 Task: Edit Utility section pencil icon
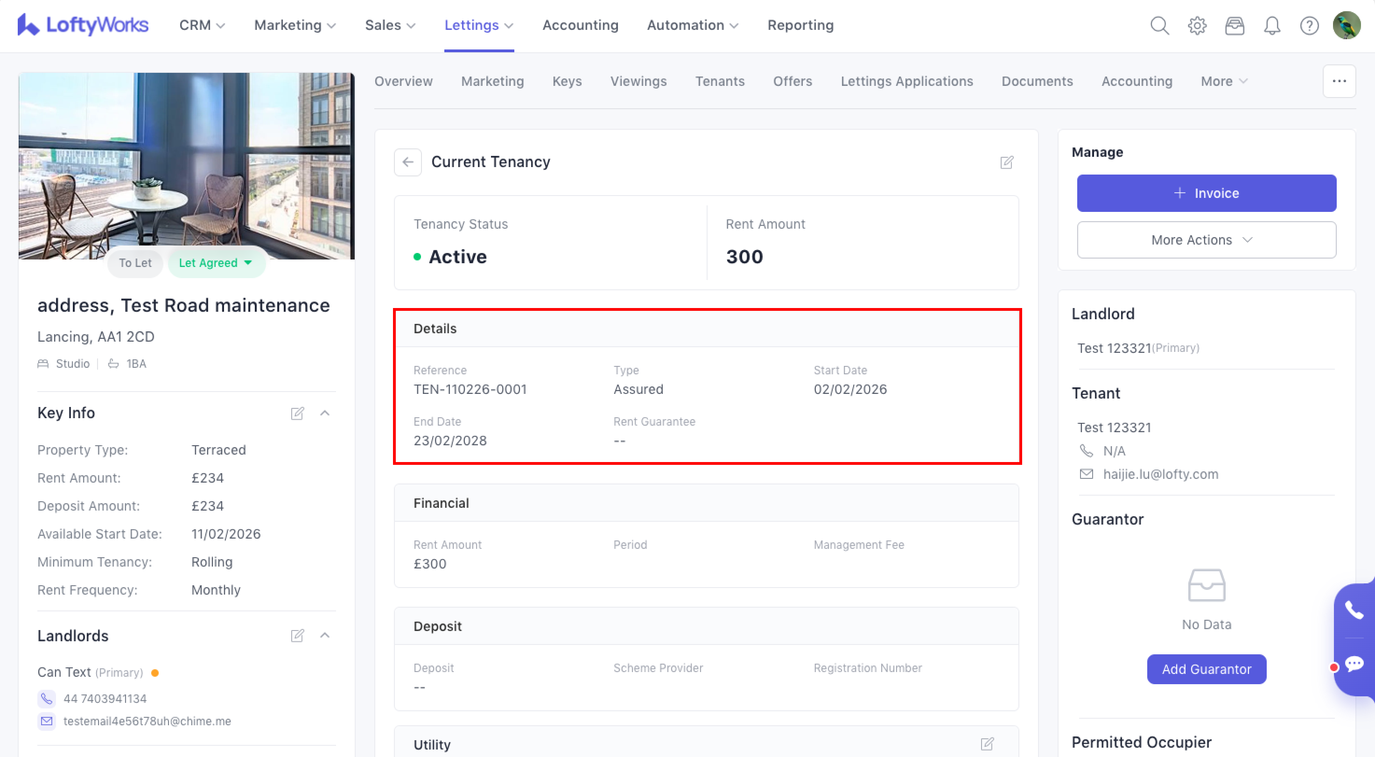[x=987, y=743]
